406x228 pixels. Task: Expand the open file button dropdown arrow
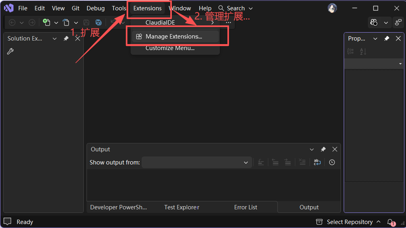pos(76,23)
